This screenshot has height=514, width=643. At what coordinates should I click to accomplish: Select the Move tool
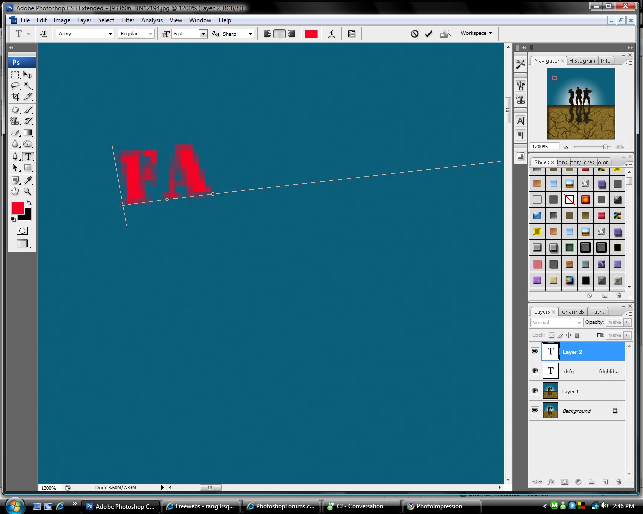click(28, 75)
